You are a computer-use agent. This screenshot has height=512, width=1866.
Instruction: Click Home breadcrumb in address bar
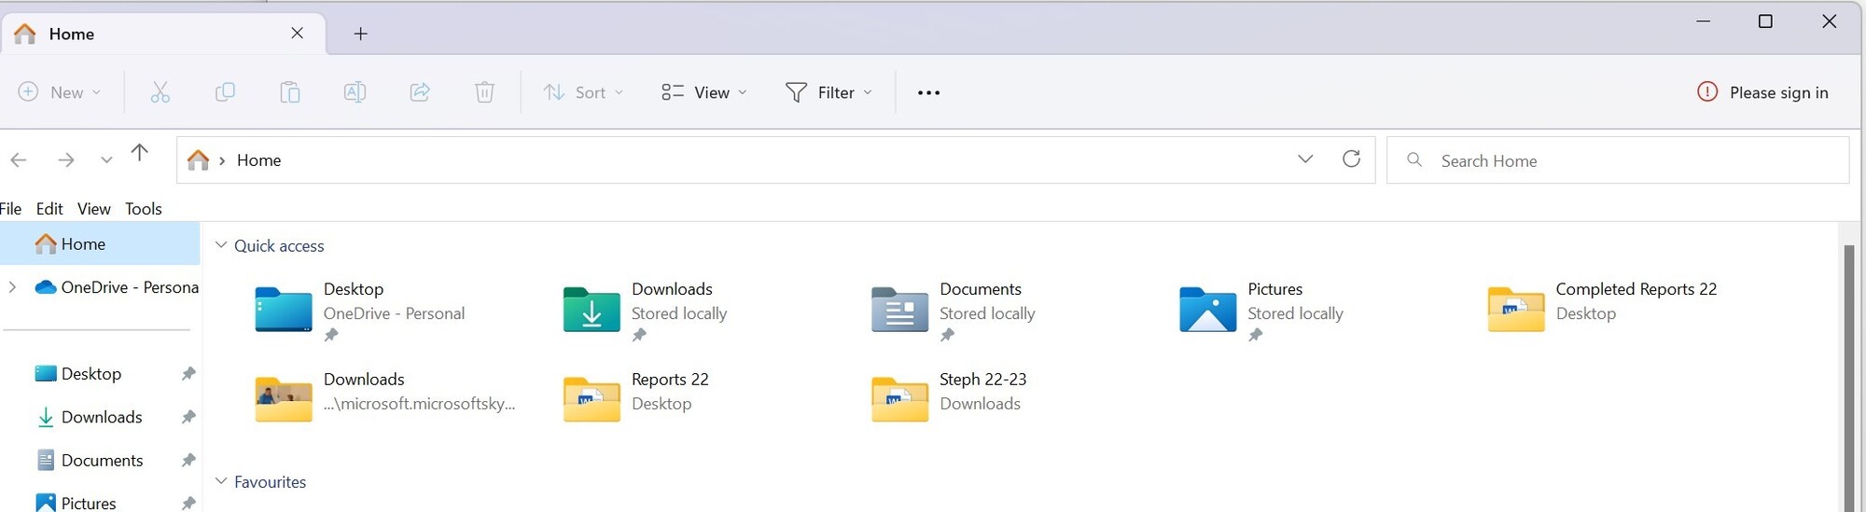coord(258,159)
